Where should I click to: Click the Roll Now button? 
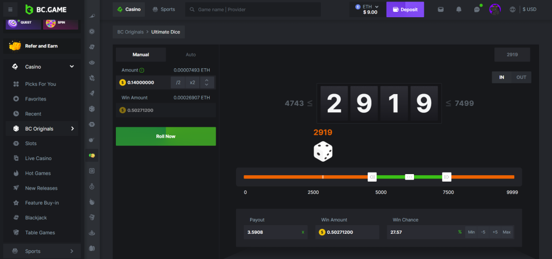[166, 136]
